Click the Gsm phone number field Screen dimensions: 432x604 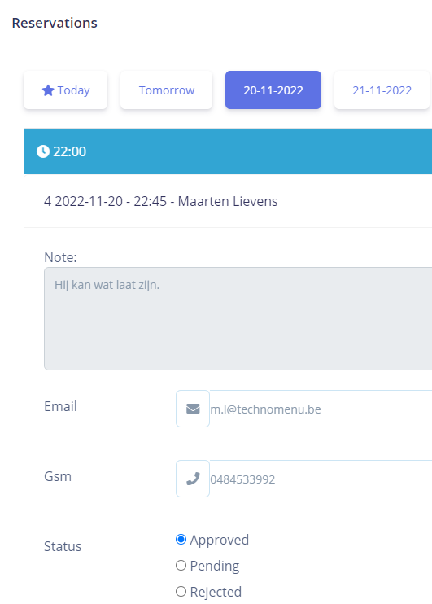click(x=321, y=479)
